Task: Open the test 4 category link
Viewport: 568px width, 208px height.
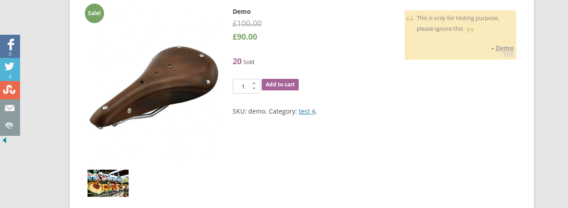Action: 307,111
